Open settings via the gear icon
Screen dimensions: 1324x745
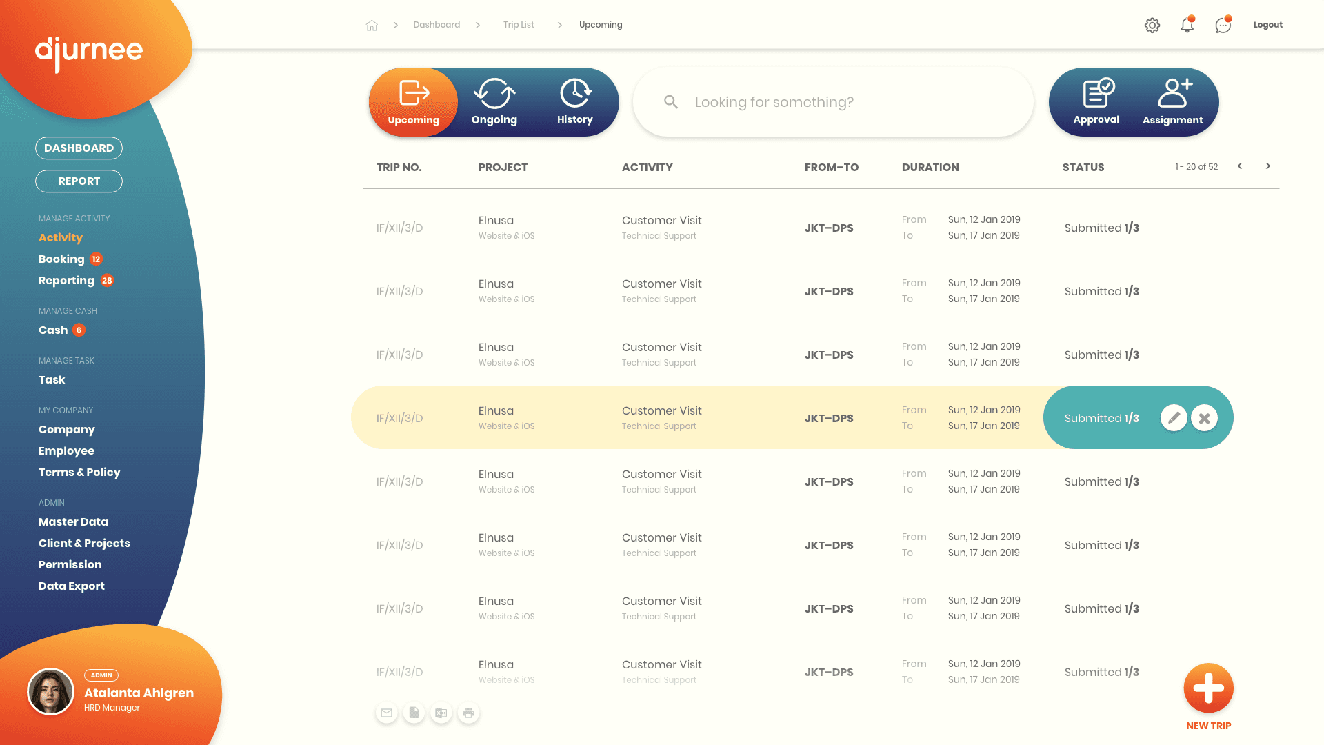pos(1152,26)
